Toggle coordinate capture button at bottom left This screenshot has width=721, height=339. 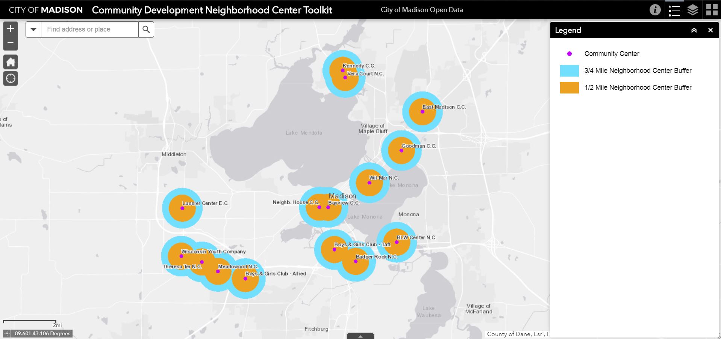click(7, 333)
